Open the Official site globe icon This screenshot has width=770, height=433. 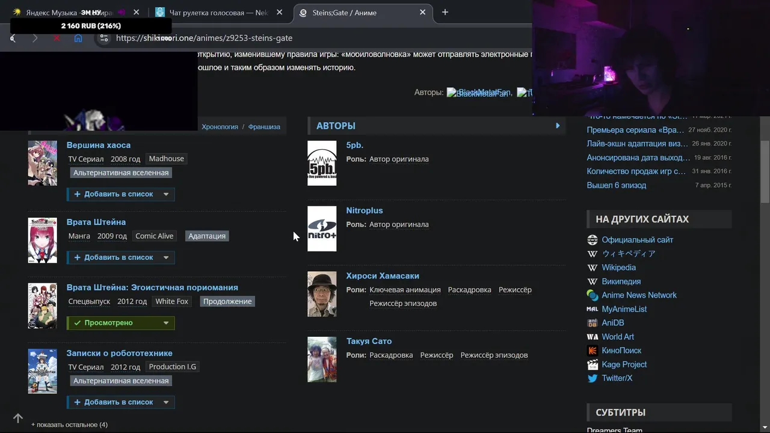593,240
